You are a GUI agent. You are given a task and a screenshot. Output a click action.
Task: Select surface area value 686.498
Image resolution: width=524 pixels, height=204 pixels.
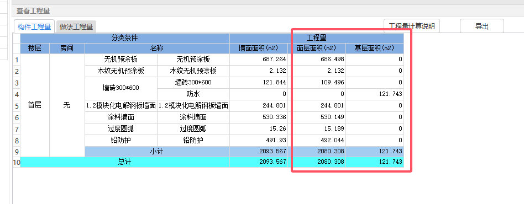click(317, 60)
